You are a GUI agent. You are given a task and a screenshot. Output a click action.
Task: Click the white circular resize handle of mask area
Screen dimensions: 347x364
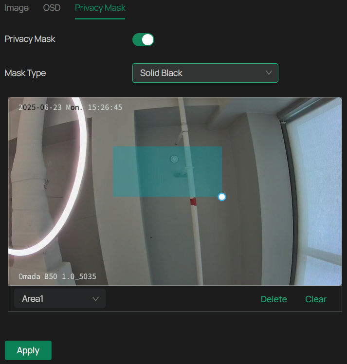222,197
